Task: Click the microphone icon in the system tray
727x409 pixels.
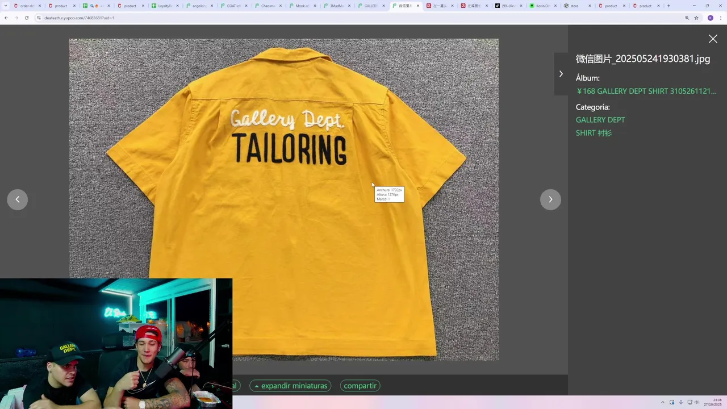Action: [681, 402]
